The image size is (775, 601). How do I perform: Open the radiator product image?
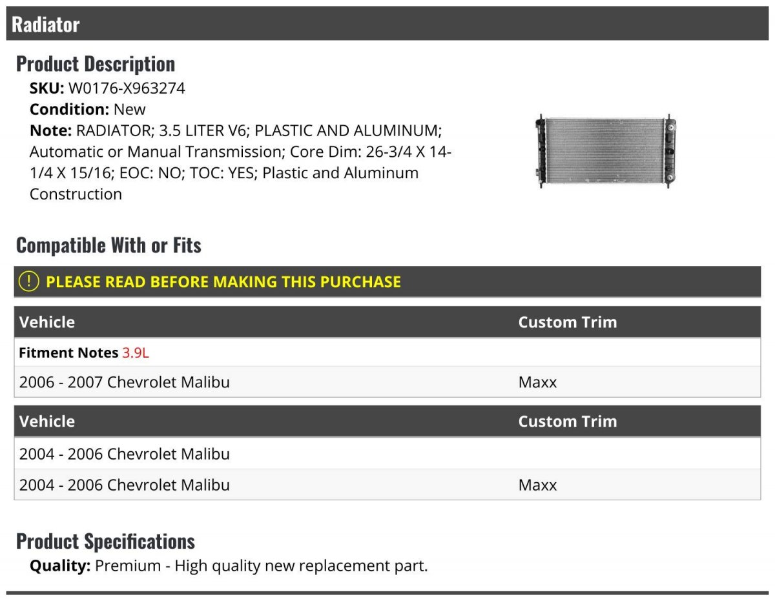click(x=605, y=152)
